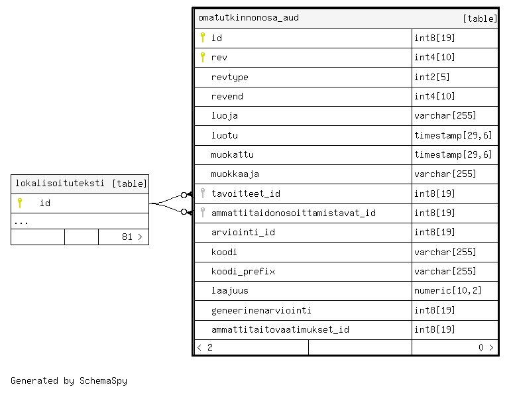The height and width of the screenshot is (393, 511).
Task: Click the relationship connector circle at tavoitteet_id
Action: point(184,195)
